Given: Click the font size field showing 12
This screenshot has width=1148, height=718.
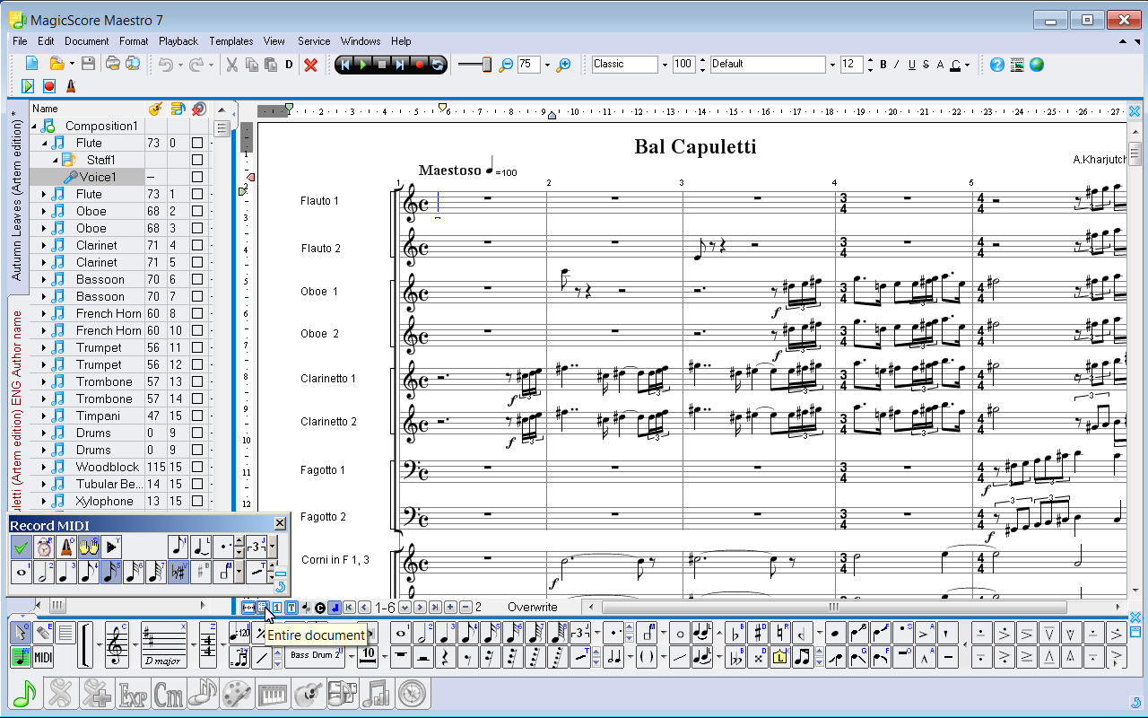Looking at the screenshot, I should pos(852,65).
